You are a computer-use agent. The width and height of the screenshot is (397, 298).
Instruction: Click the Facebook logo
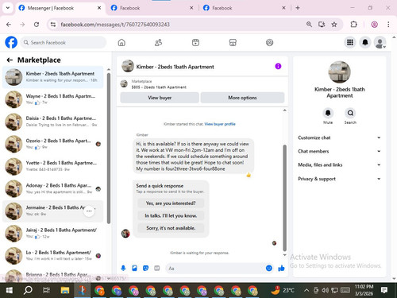tap(11, 42)
